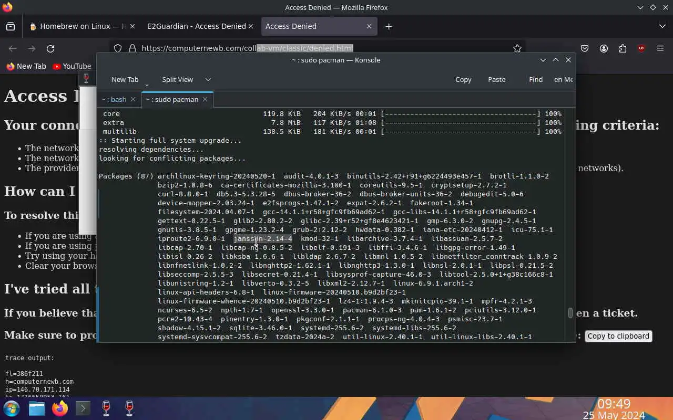Click the uBlock Origin toolbar icon
Image resolution: width=673 pixels, height=420 pixels.
[x=641, y=48]
